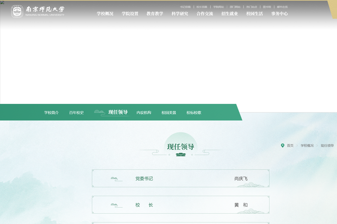The image size is (337, 224).
Task: Click the cloud decoration left of 现任领导 tab
Action: [x=100, y=112]
